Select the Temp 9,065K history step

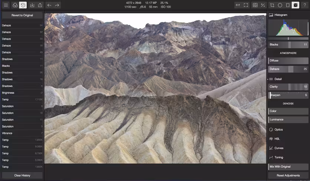pos(22,147)
